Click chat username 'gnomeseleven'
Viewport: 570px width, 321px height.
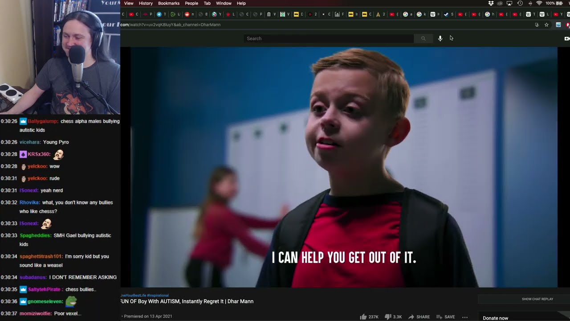point(45,301)
